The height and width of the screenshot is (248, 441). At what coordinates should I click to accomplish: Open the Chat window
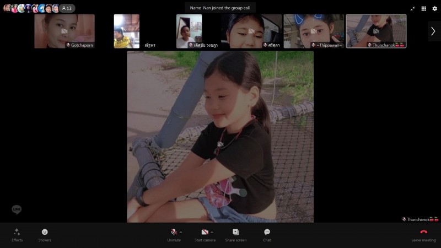click(x=267, y=232)
